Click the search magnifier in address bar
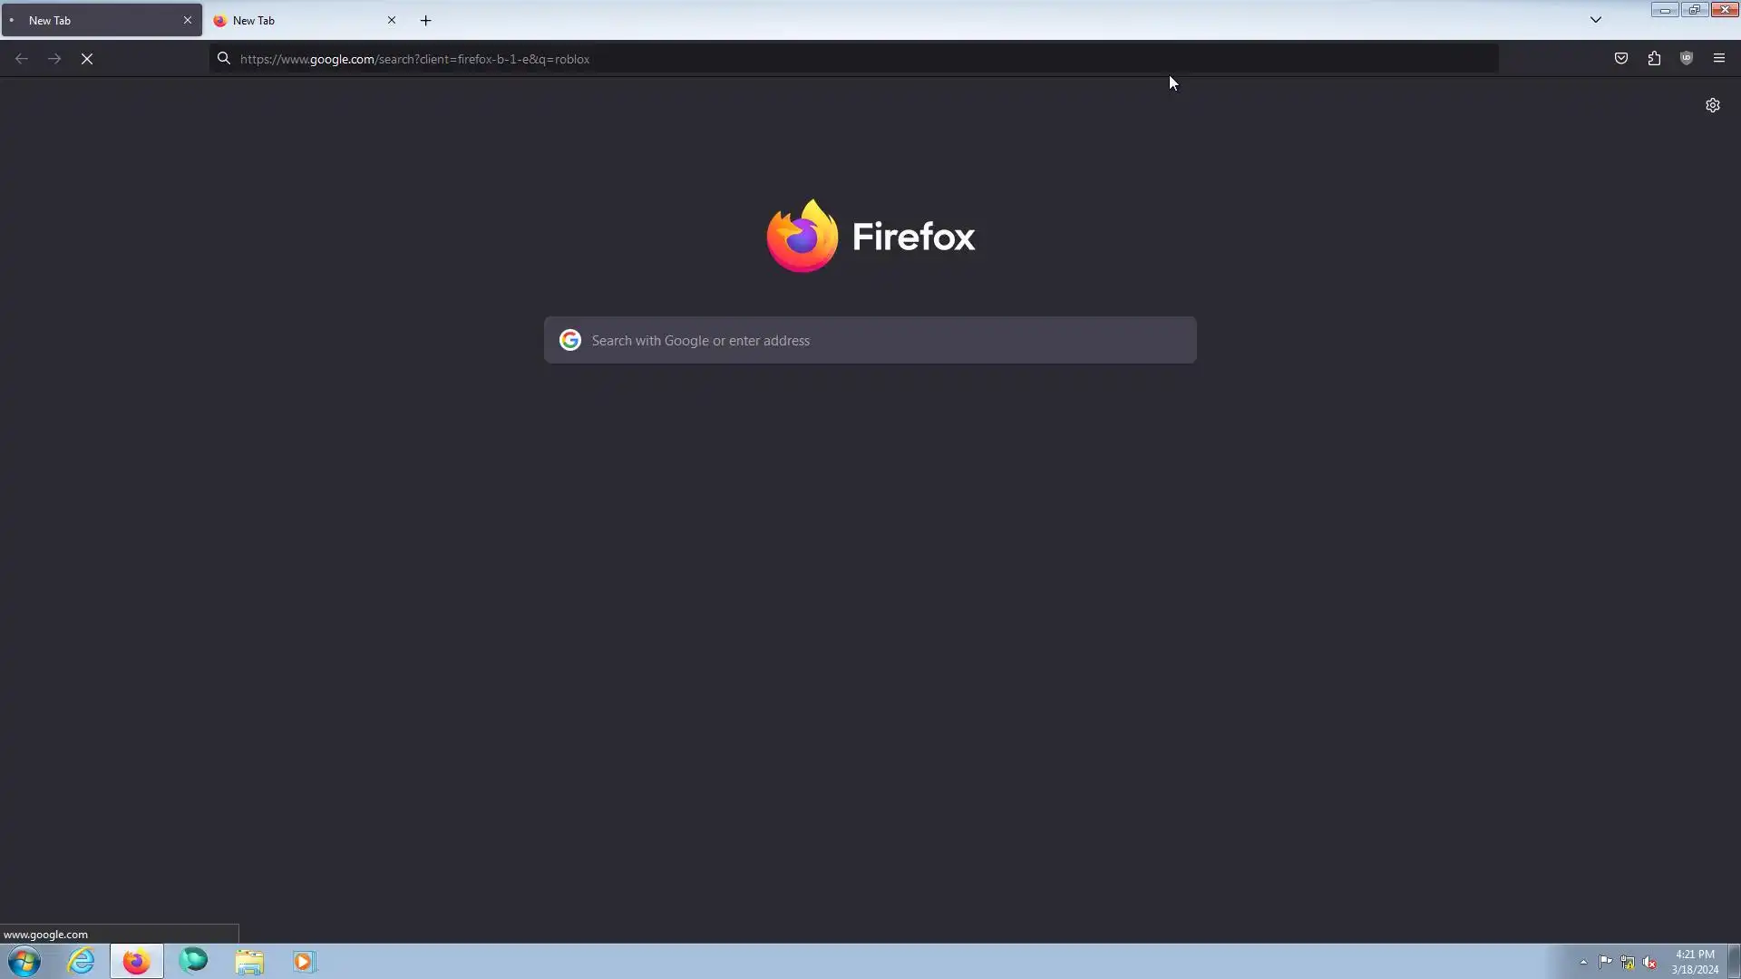This screenshot has width=1741, height=979. pos(224,59)
